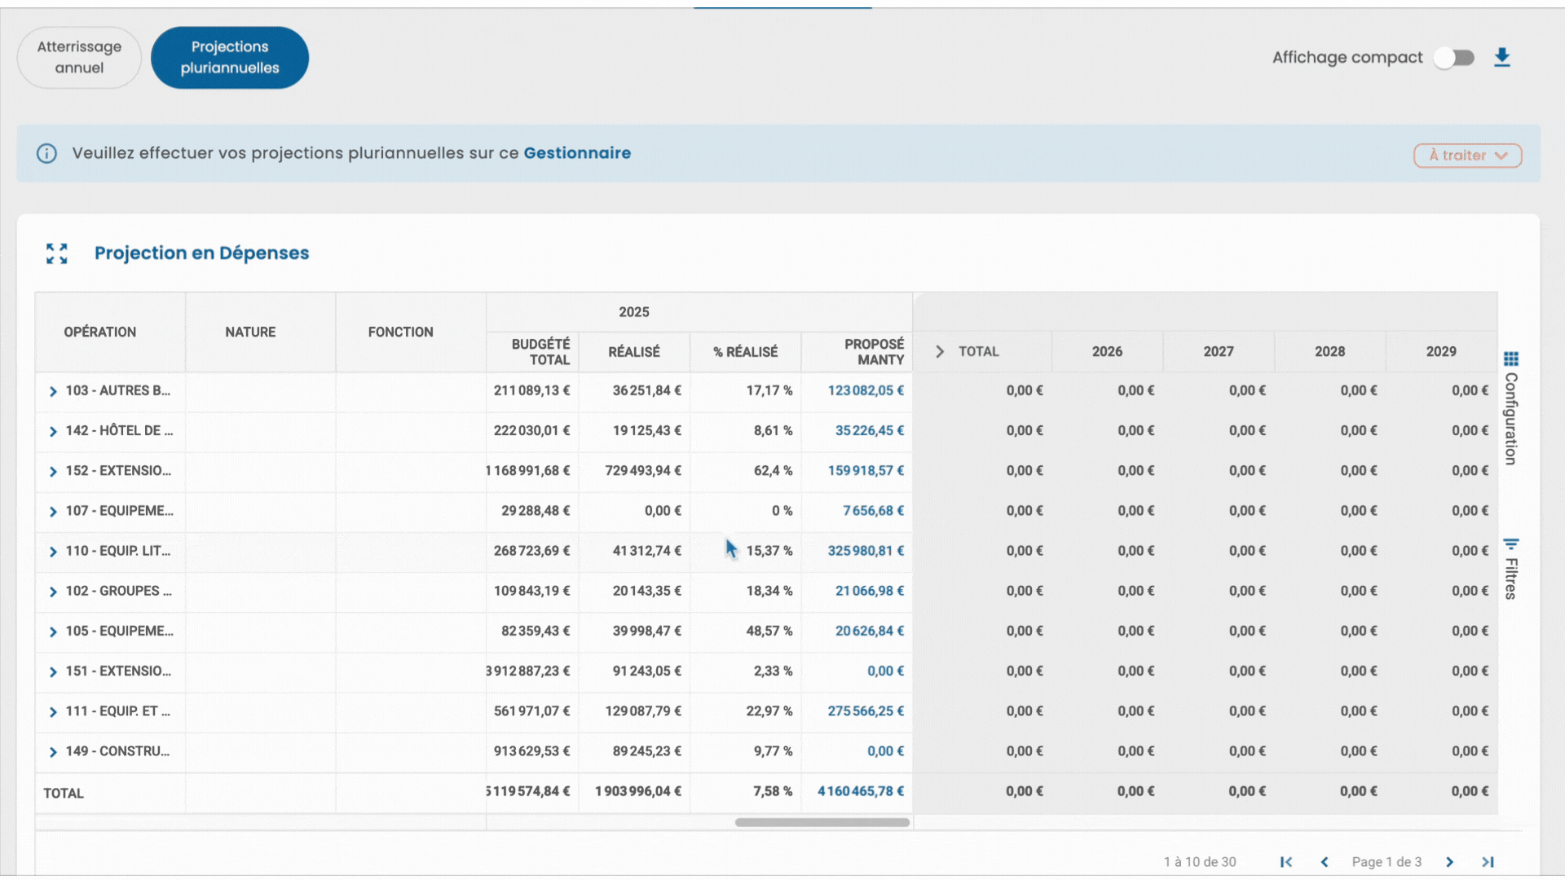Expand row 151 - EXTENSIO...
1565x880 pixels.
click(x=53, y=671)
